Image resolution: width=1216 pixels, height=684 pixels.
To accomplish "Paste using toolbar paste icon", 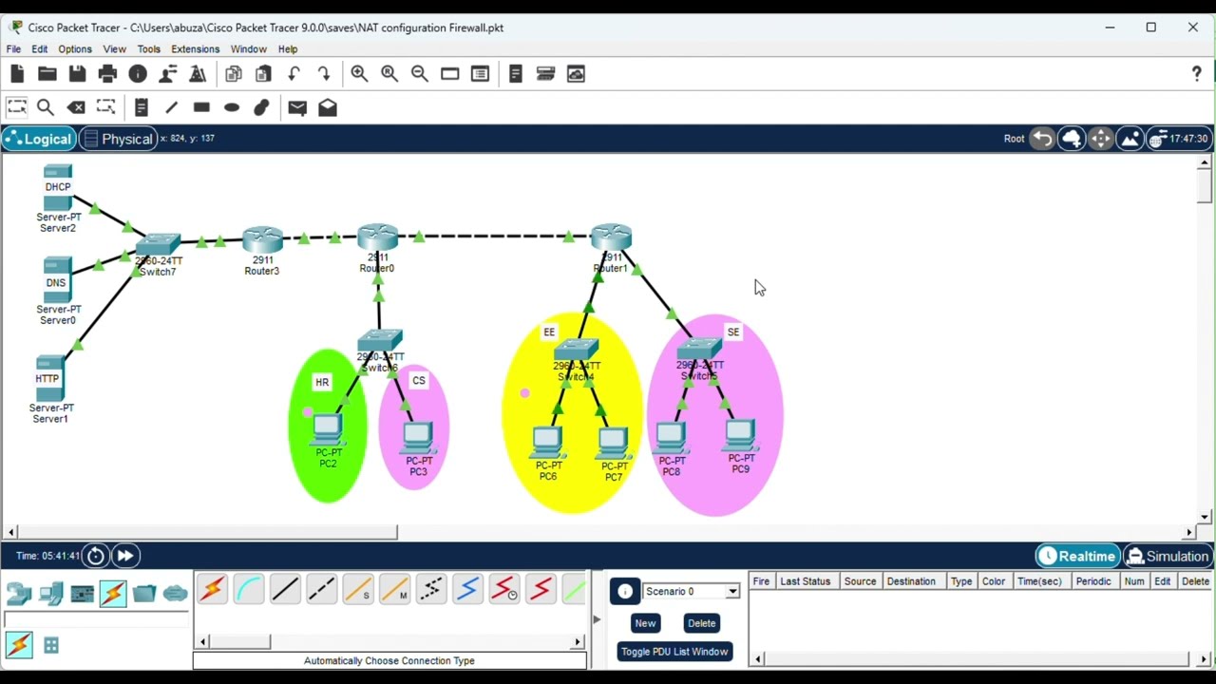I will 263,74.
